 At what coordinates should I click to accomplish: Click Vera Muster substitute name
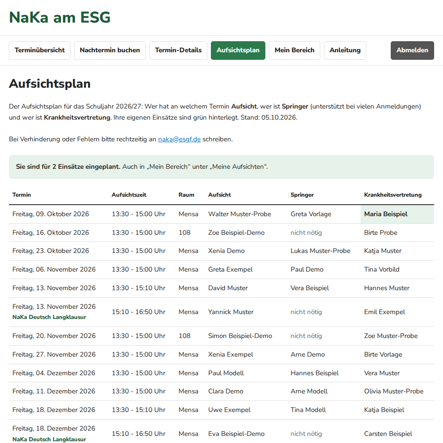click(382, 373)
